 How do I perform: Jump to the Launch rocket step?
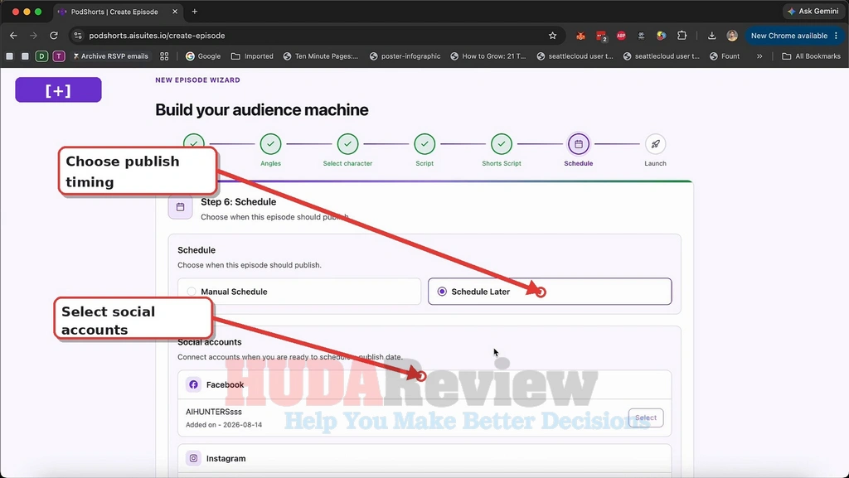pyautogui.click(x=655, y=144)
